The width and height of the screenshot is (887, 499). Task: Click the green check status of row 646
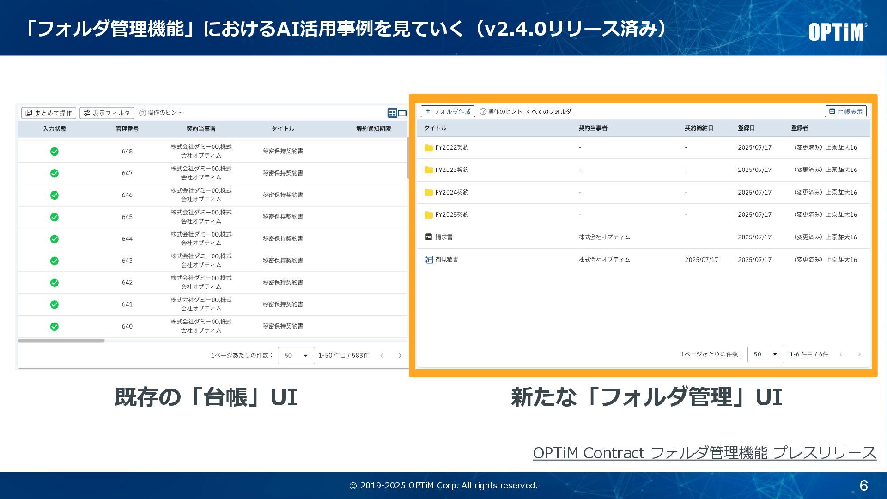(x=55, y=195)
